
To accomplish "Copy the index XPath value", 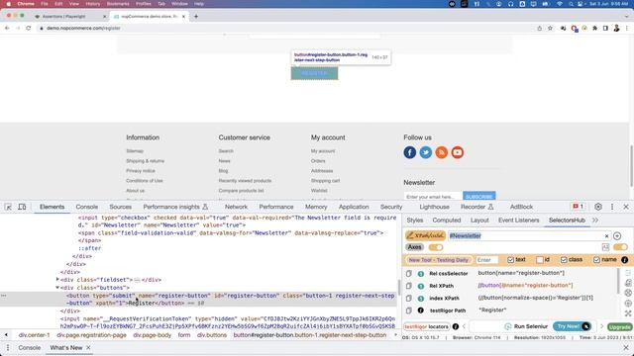I will click(x=409, y=298).
